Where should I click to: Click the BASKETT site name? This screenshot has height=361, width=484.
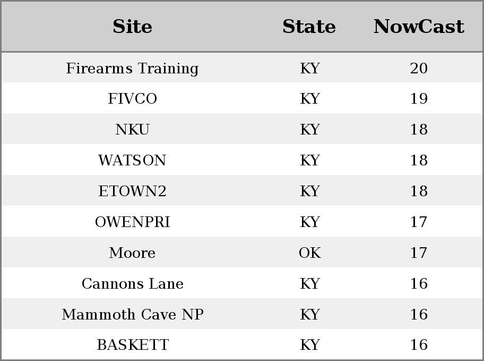[x=132, y=345]
